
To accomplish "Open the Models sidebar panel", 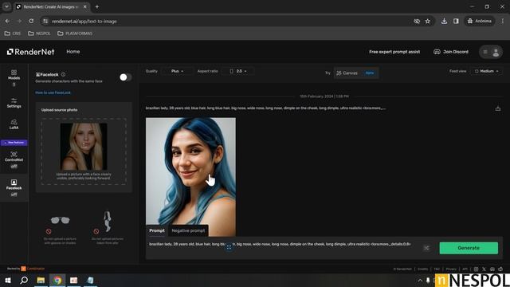I will tap(14, 77).
